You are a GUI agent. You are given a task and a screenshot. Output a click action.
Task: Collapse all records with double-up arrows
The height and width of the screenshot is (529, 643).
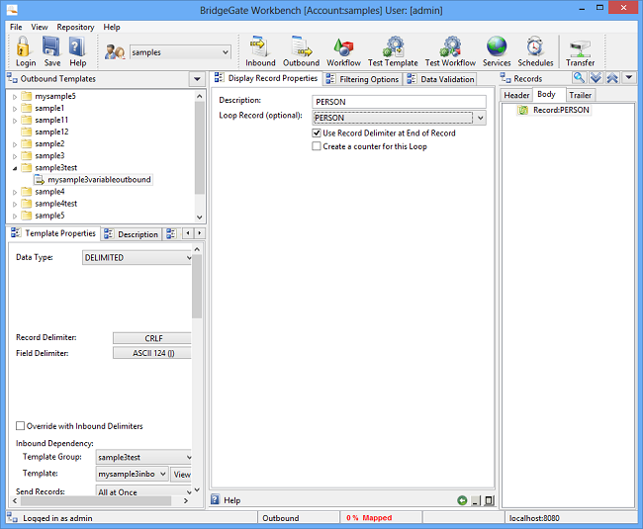click(x=612, y=77)
